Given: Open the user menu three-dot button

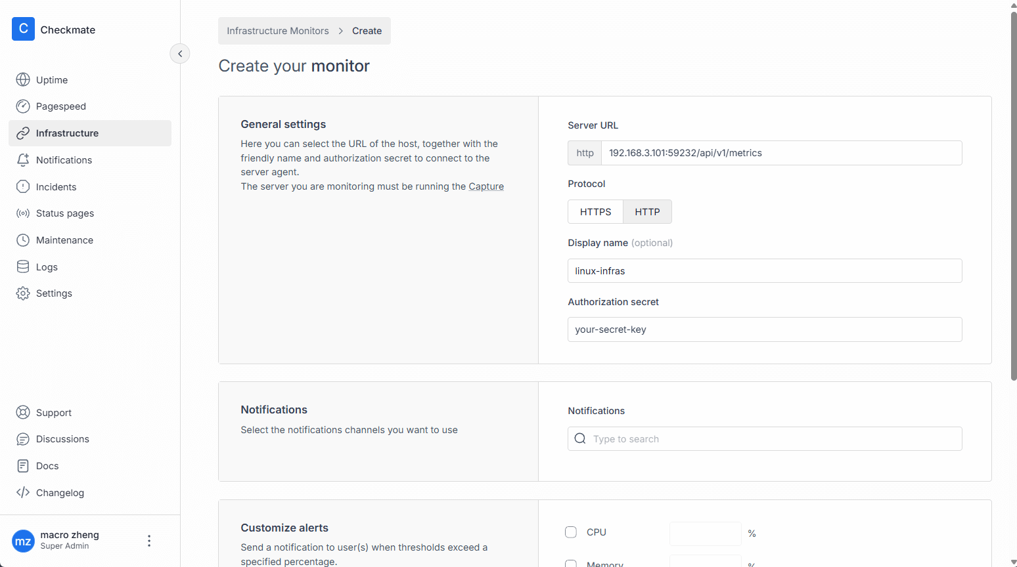Looking at the screenshot, I should (x=149, y=541).
